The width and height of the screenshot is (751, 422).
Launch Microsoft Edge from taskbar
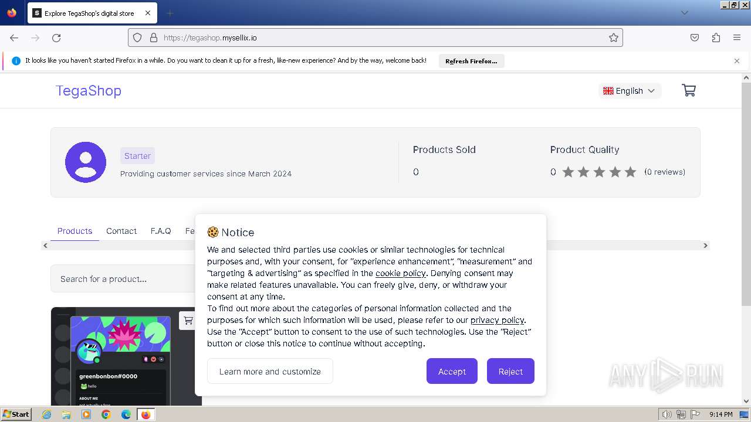tap(126, 414)
